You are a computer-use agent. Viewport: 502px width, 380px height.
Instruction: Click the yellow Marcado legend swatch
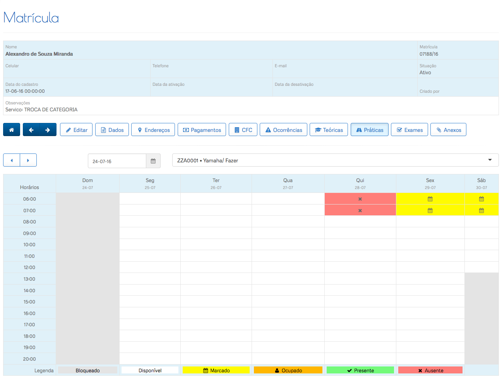216,370
